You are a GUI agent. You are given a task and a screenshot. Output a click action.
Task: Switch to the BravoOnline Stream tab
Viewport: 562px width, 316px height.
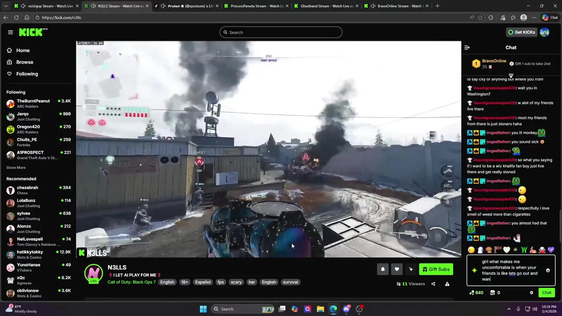point(397,6)
